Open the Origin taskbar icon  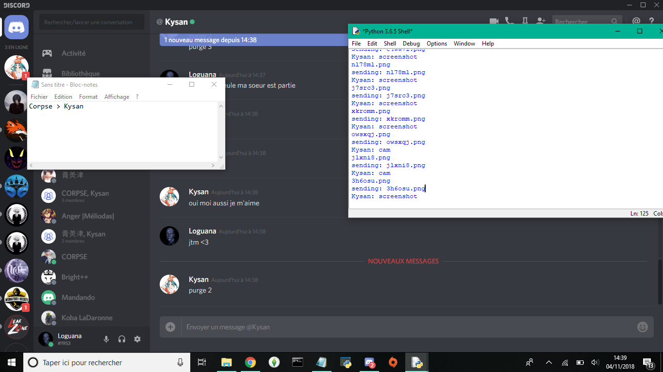click(393, 362)
